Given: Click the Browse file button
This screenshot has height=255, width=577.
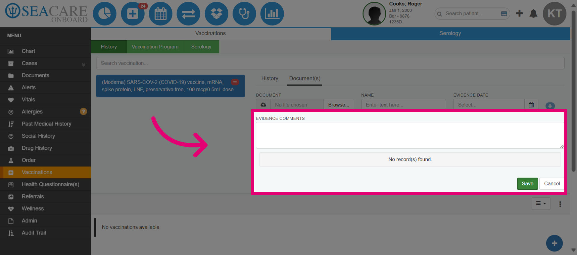Looking at the screenshot, I should click(339, 105).
